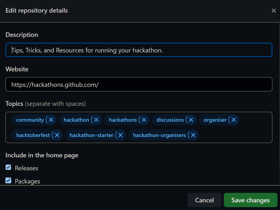280x210 pixels.
Task: Focus the Description text field
Action: coord(139,50)
